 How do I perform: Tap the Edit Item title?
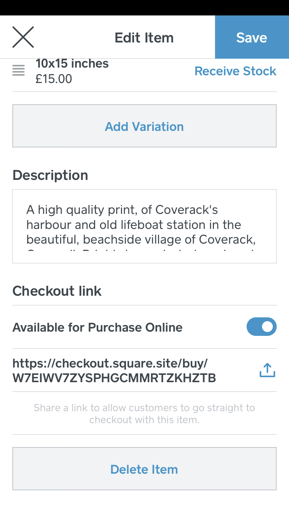(144, 38)
